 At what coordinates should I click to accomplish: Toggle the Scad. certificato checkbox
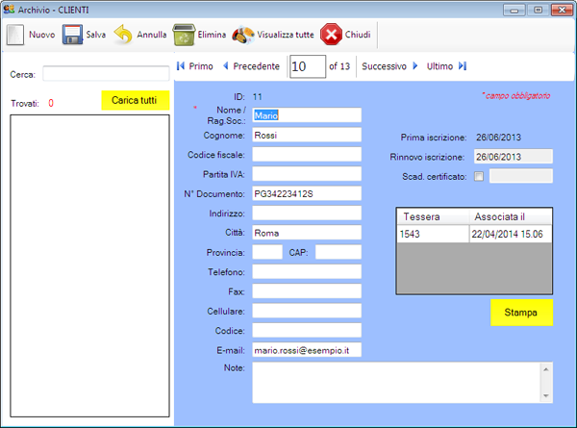pos(479,177)
